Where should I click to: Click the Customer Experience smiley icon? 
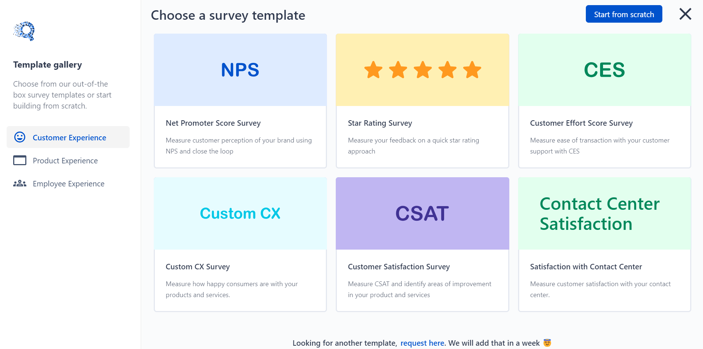click(x=20, y=137)
